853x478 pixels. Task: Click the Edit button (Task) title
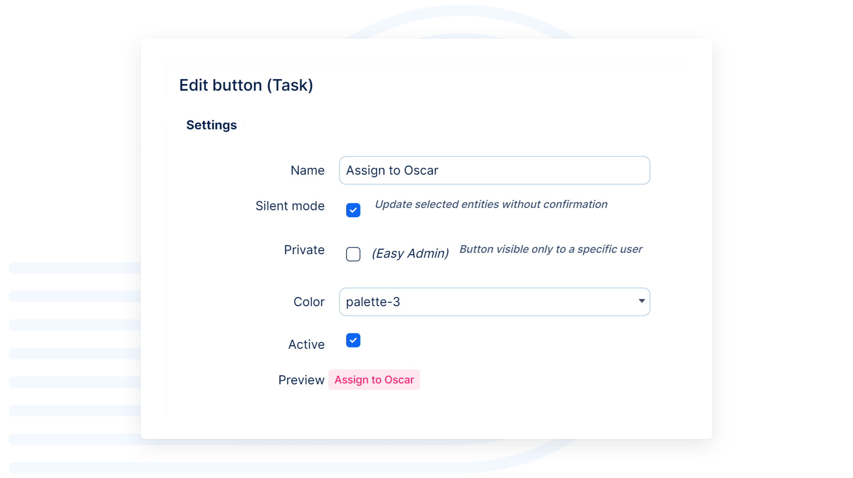point(246,85)
